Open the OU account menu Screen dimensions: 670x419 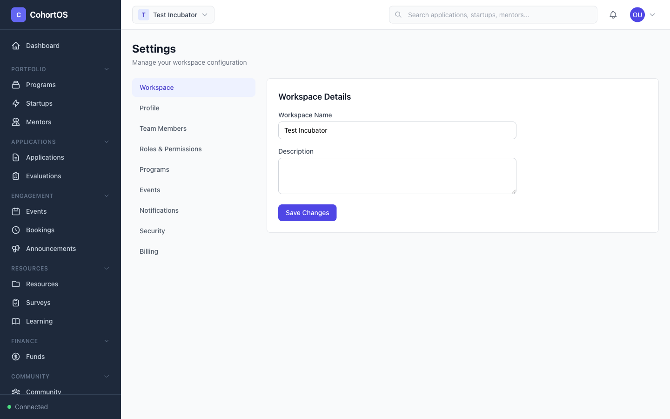[x=643, y=14]
